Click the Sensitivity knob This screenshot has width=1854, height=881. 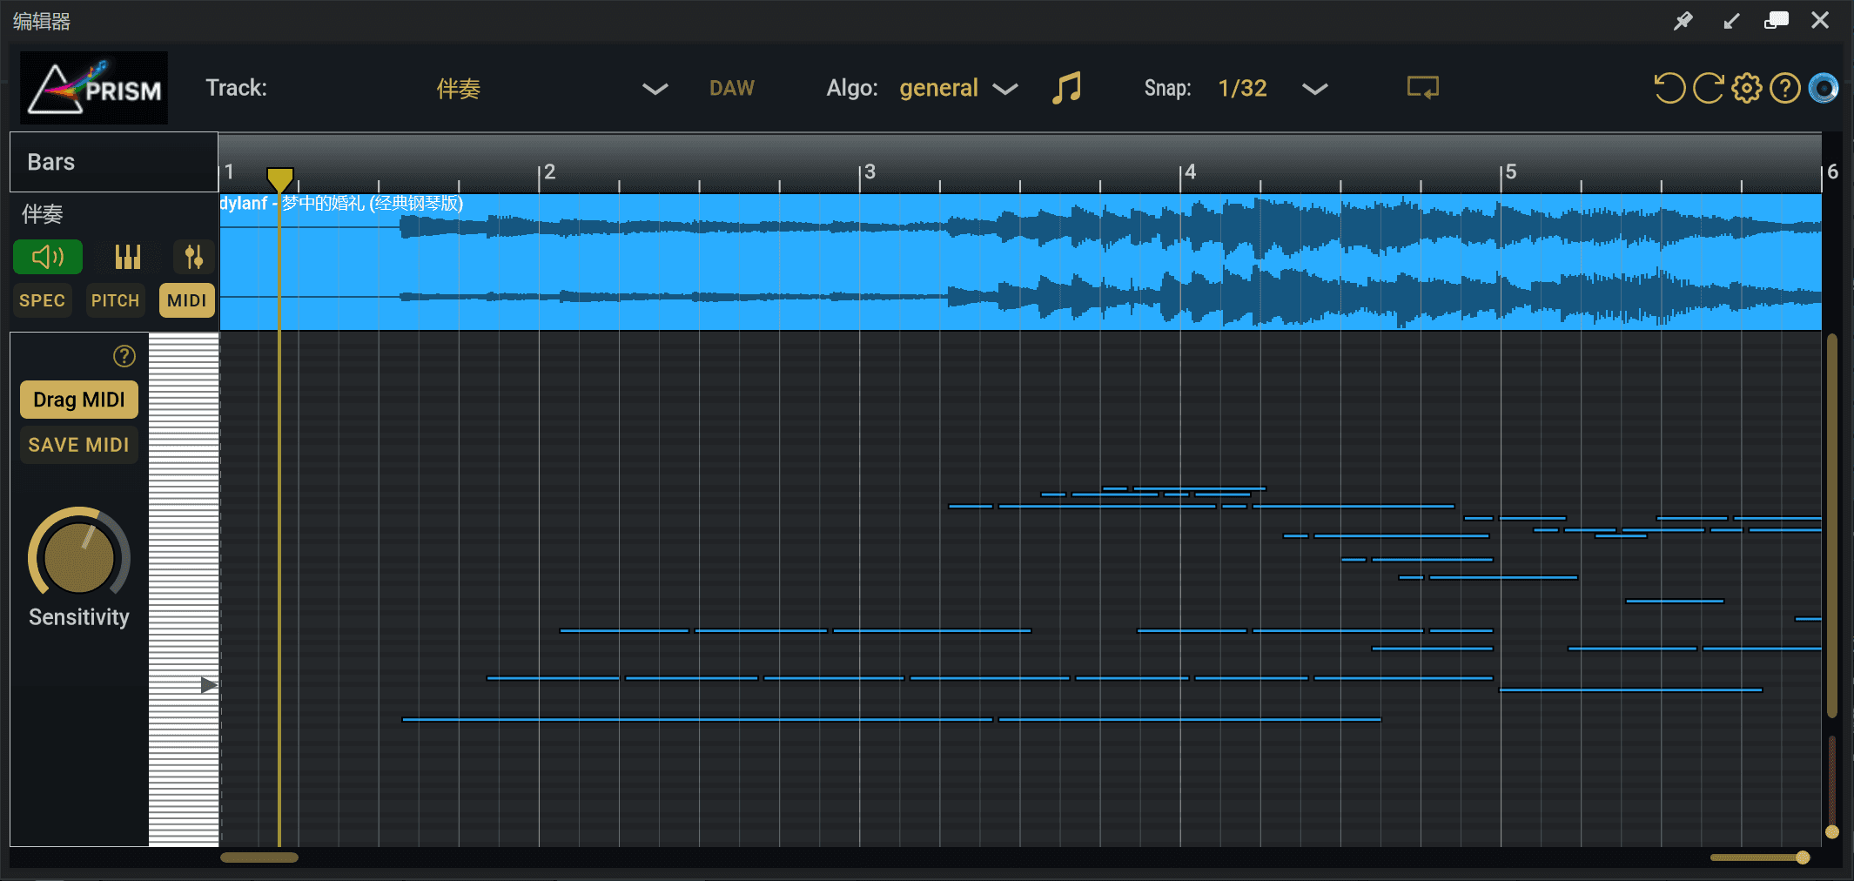click(79, 558)
